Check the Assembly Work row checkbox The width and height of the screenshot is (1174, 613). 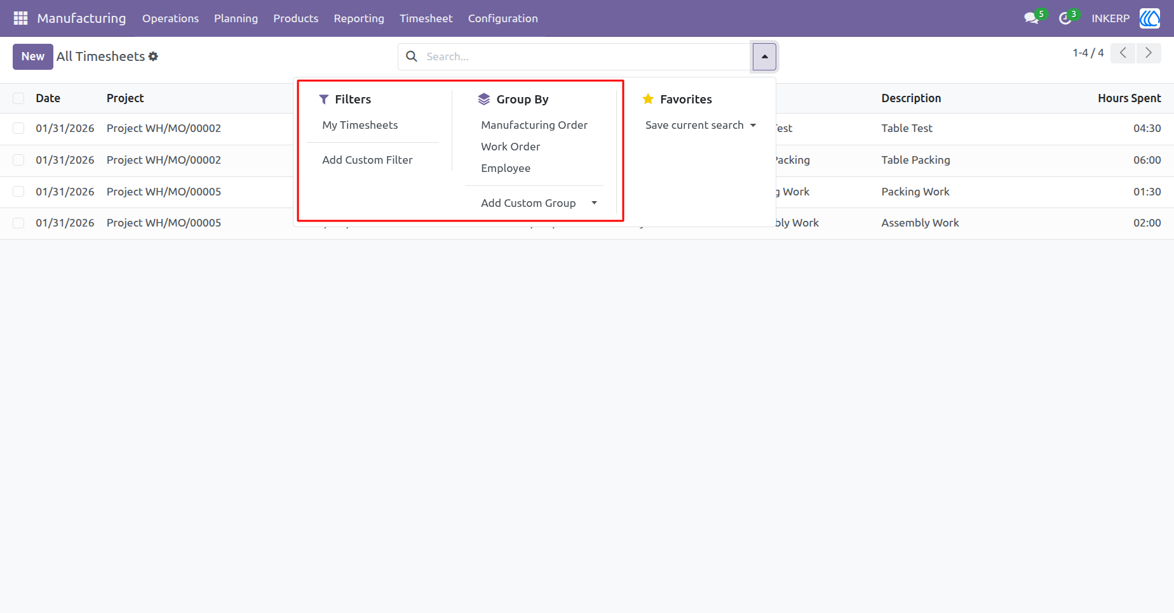pos(18,223)
